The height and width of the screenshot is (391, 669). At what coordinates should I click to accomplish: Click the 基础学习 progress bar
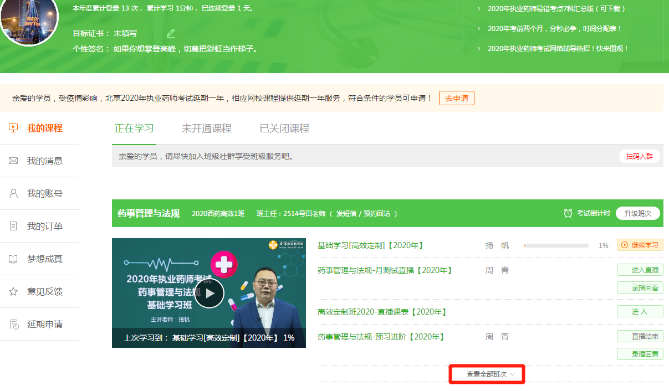[556, 245]
